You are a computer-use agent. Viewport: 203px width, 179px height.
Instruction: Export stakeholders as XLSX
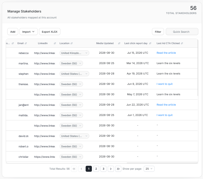tap(50, 32)
